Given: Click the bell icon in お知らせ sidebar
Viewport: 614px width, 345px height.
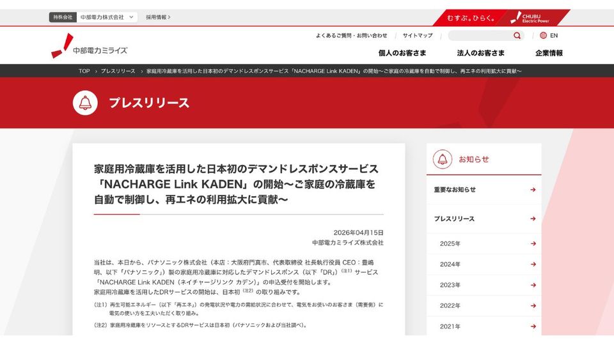Looking at the screenshot, I should point(442,159).
